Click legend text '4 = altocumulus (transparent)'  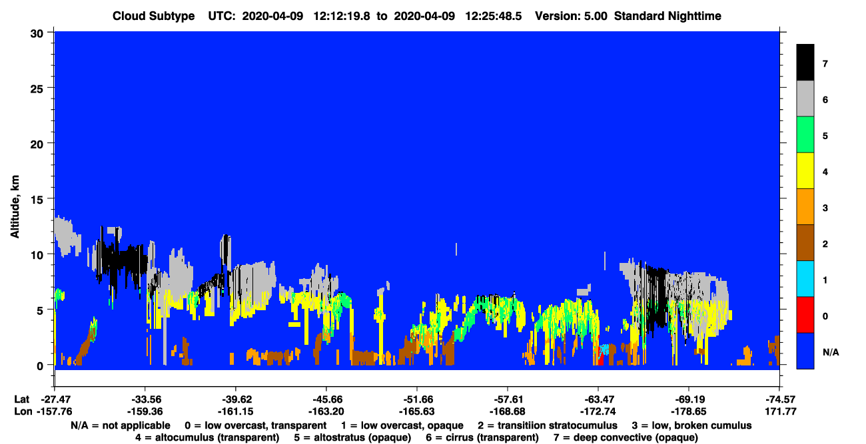click(x=207, y=437)
